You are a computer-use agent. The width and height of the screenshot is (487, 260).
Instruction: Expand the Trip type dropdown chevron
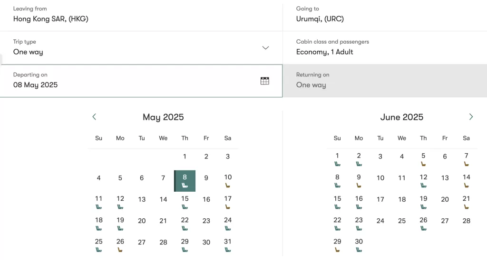(x=265, y=48)
